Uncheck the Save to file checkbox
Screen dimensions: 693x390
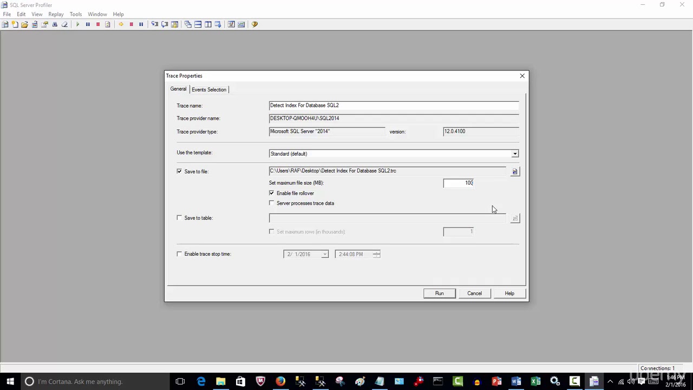click(x=179, y=171)
